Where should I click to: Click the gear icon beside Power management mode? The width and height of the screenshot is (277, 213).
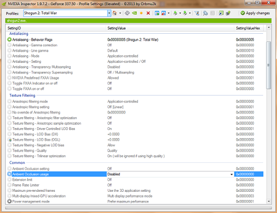(9, 201)
